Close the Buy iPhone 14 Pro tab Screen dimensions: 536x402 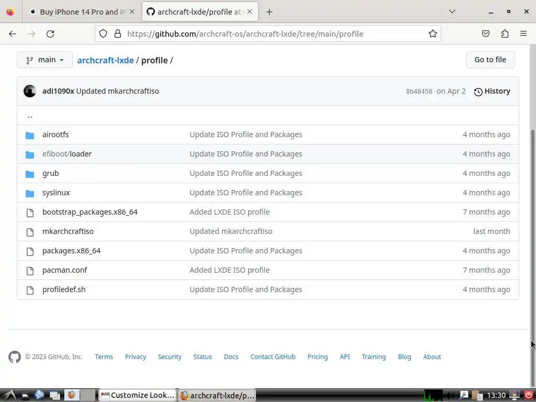click(132, 12)
